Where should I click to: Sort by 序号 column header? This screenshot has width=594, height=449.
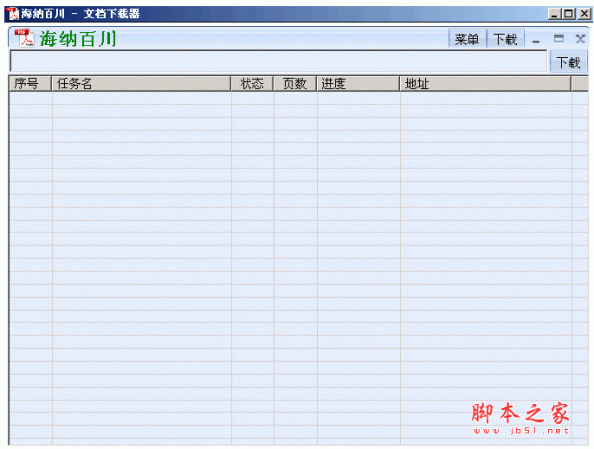[x=31, y=84]
